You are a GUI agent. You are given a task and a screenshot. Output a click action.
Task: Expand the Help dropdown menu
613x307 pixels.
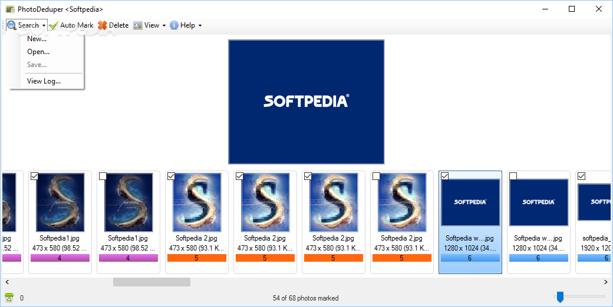186,25
